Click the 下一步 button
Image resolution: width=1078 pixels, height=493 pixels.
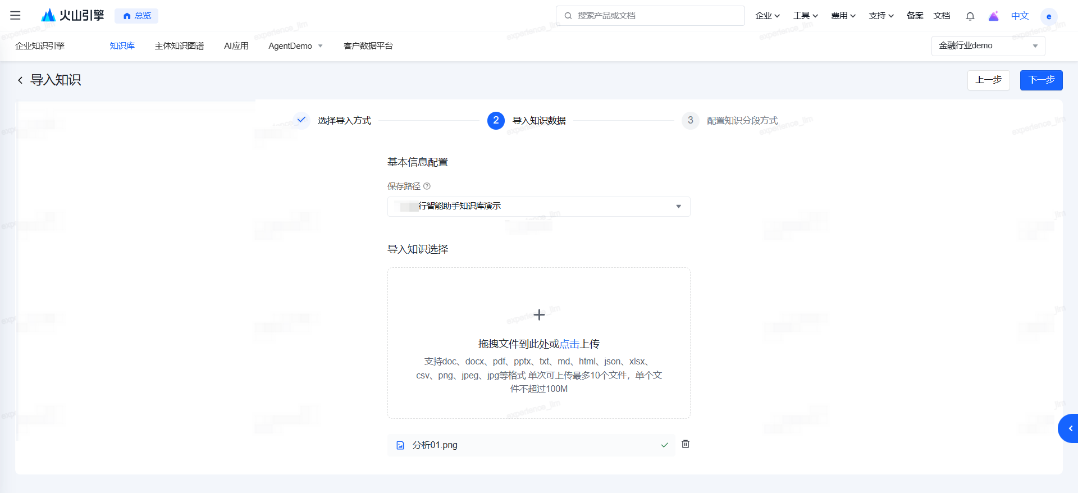tap(1042, 80)
